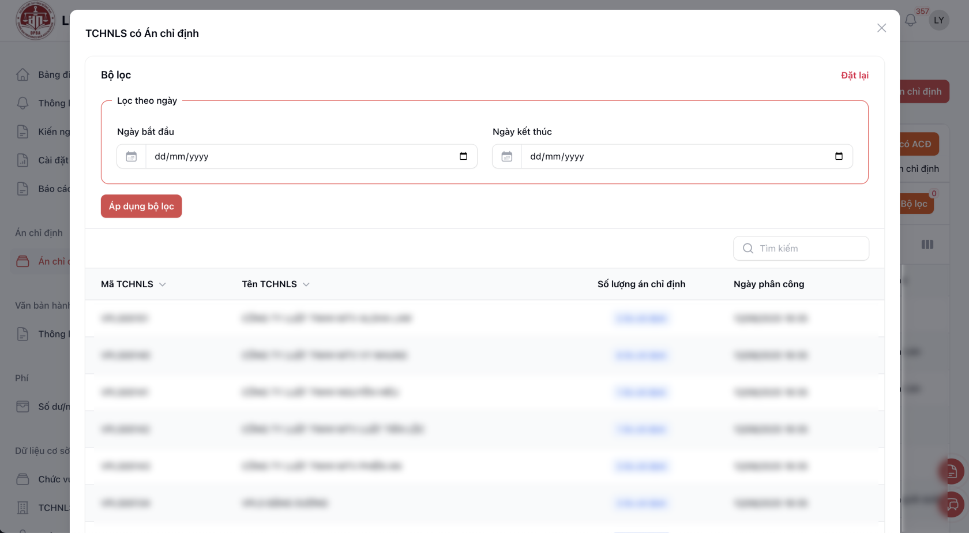This screenshot has width=969, height=533.
Task: Open date picker in Ngày bắt đầu field
Action: 463,156
